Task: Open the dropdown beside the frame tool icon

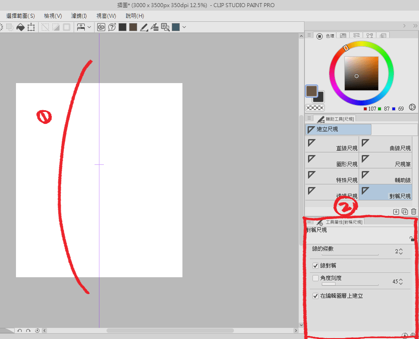Action: [89, 27]
